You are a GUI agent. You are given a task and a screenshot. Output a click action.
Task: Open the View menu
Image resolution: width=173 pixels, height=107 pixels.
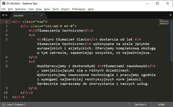point(39,9)
